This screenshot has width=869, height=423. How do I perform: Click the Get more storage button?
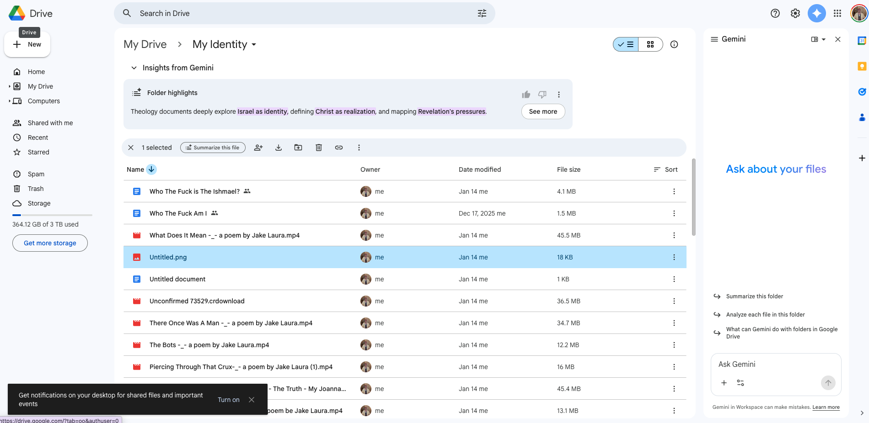pyautogui.click(x=50, y=243)
